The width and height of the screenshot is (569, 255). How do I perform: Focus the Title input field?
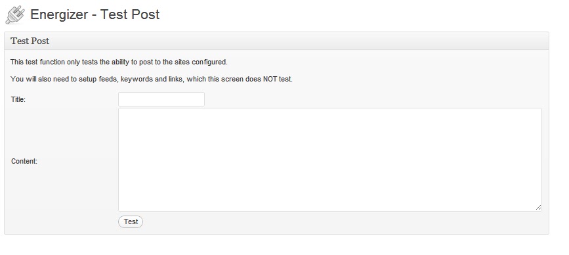(x=161, y=99)
